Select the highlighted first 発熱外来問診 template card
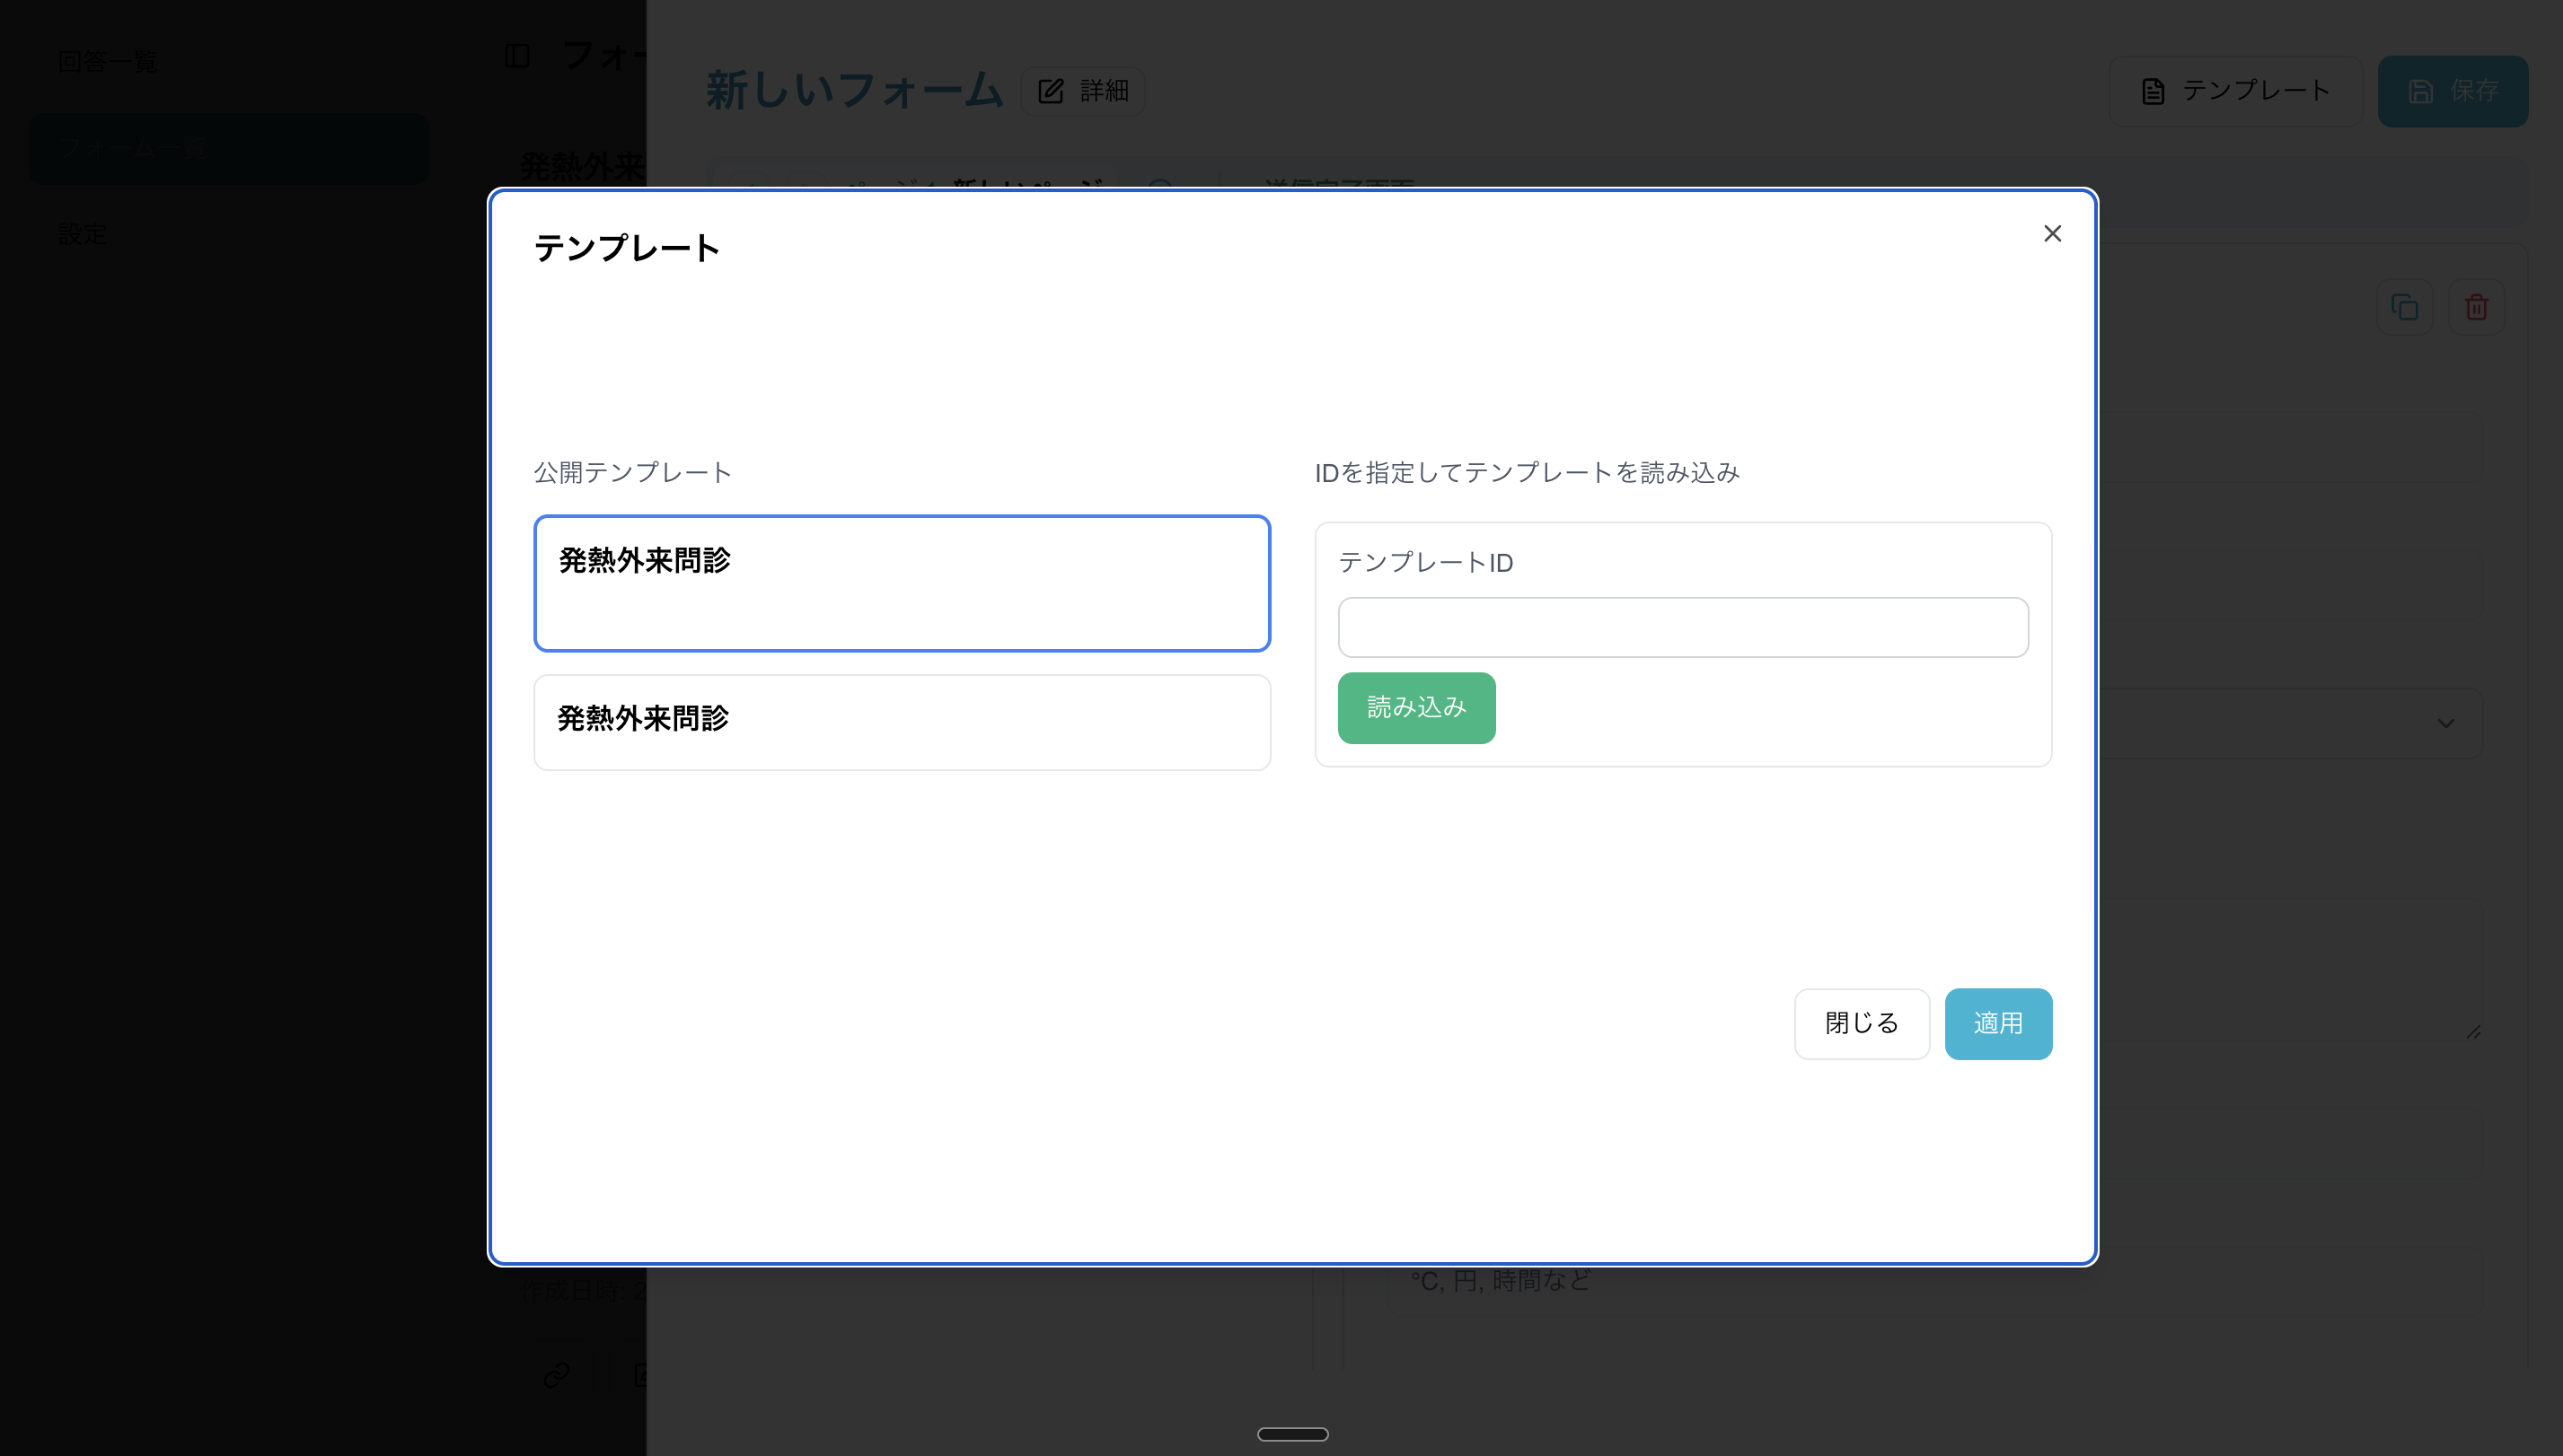The height and width of the screenshot is (1456, 2563). coord(902,583)
